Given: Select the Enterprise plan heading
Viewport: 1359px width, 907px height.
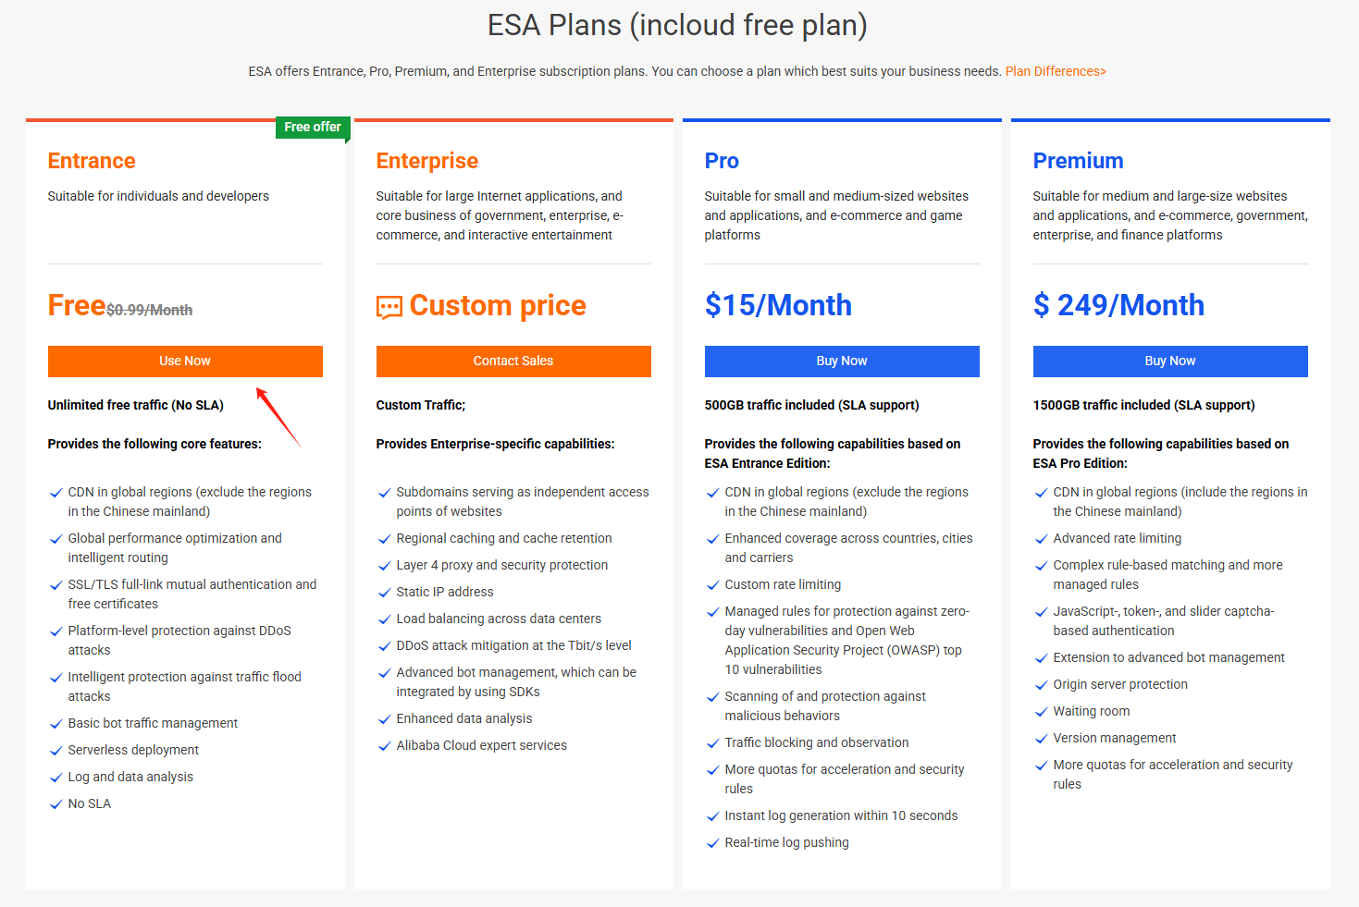Looking at the screenshot, I should (x=427, y=161).
